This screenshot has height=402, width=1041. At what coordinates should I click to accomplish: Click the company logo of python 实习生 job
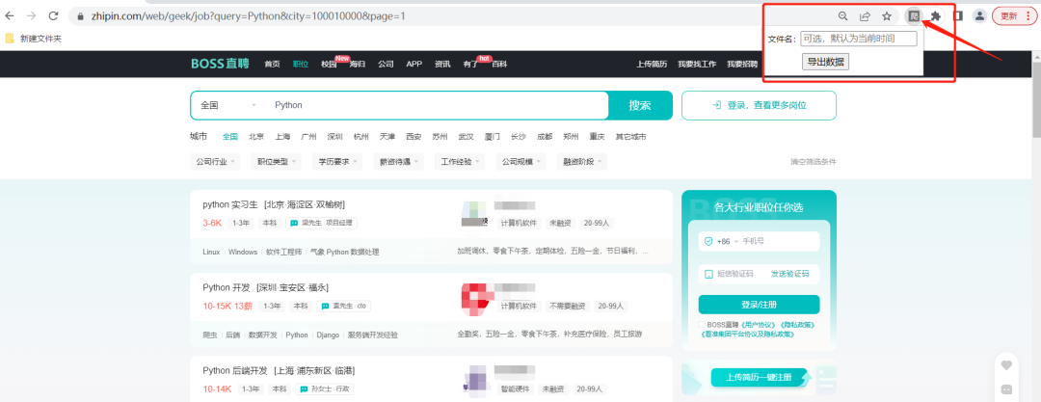pyautogui.click(x=475, y=213)
